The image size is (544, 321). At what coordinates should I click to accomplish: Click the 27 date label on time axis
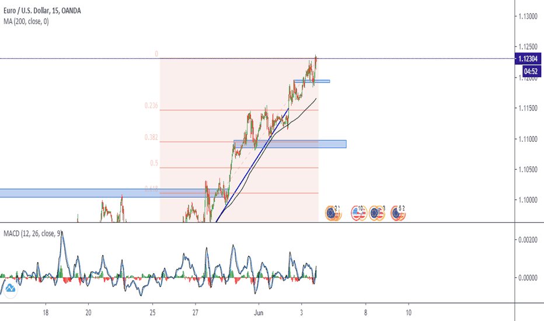[196, 313]
